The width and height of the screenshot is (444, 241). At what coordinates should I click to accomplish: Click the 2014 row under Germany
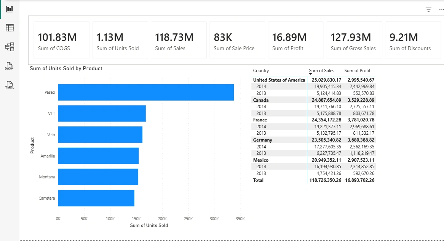(261, 147)
